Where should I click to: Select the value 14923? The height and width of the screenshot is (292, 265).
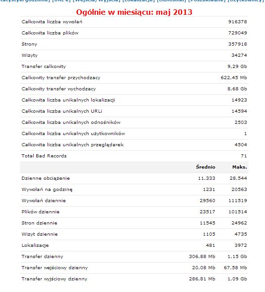tap(239, 100)
